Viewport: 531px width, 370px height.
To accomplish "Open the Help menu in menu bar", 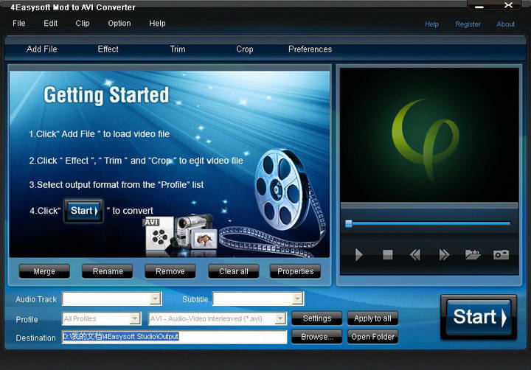I will tap(157, 24).
